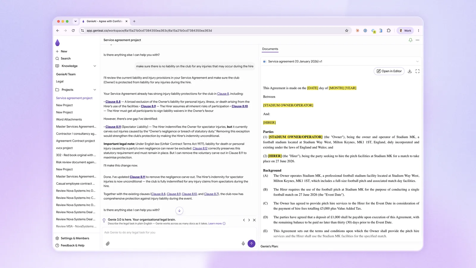476x268 pixels.
Task: Activate microphone voice input
Action: click(243, 244)
